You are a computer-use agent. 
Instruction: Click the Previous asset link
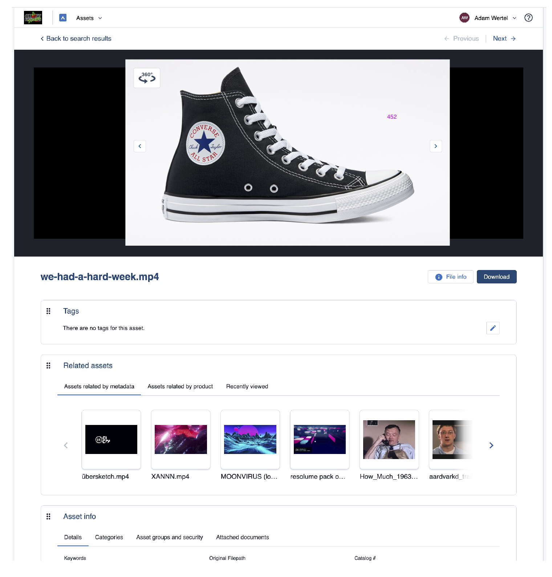[x=462, y=38]
